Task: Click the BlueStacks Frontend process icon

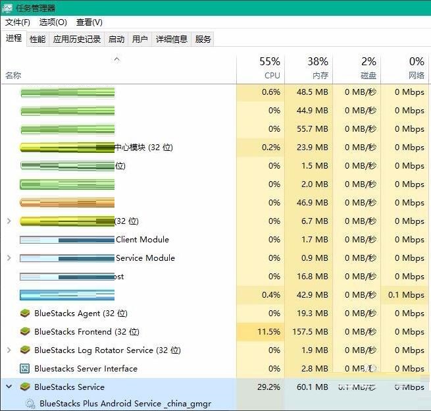Action: click(x=25, y=331)
